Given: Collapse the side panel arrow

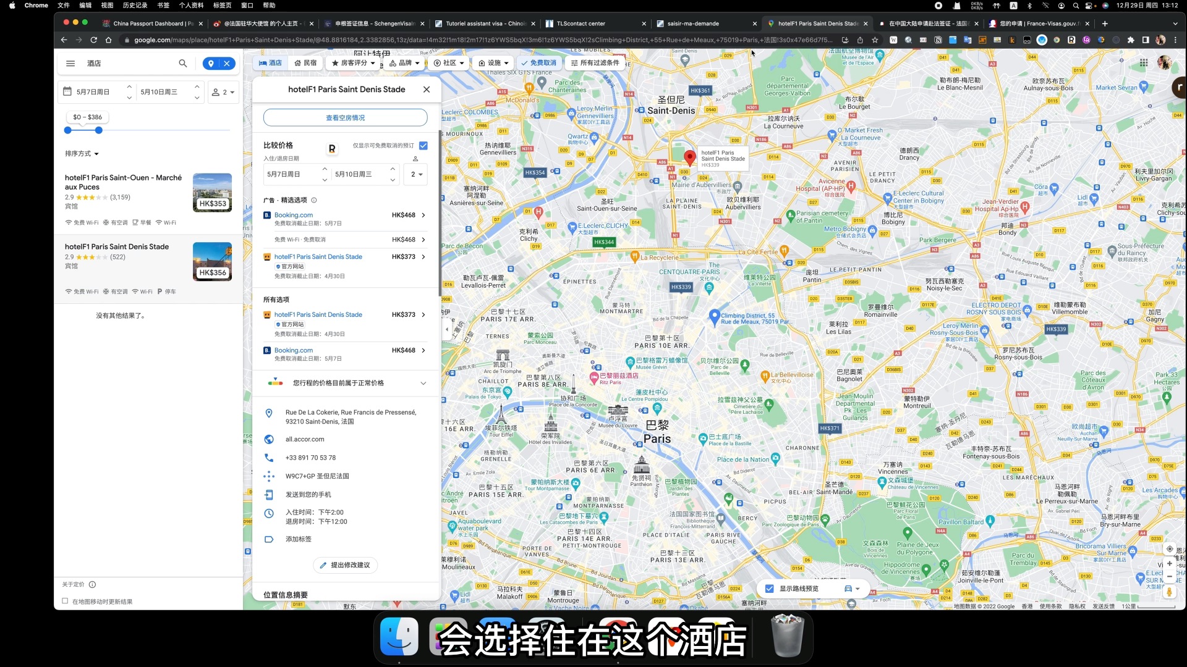Looking at the screenshot, I should [x=447, y=330].
